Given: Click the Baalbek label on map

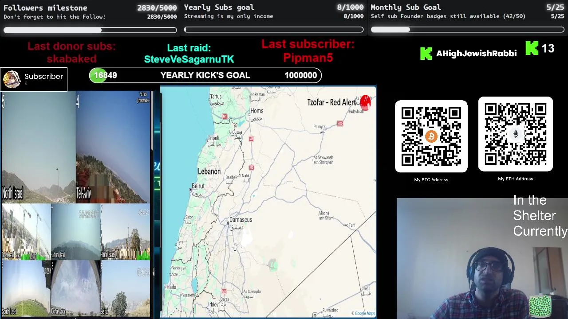Looking at the screenshot, I should pos(231,177).
